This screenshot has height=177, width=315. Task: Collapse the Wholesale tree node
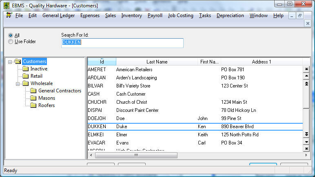(x=18, y=83)
